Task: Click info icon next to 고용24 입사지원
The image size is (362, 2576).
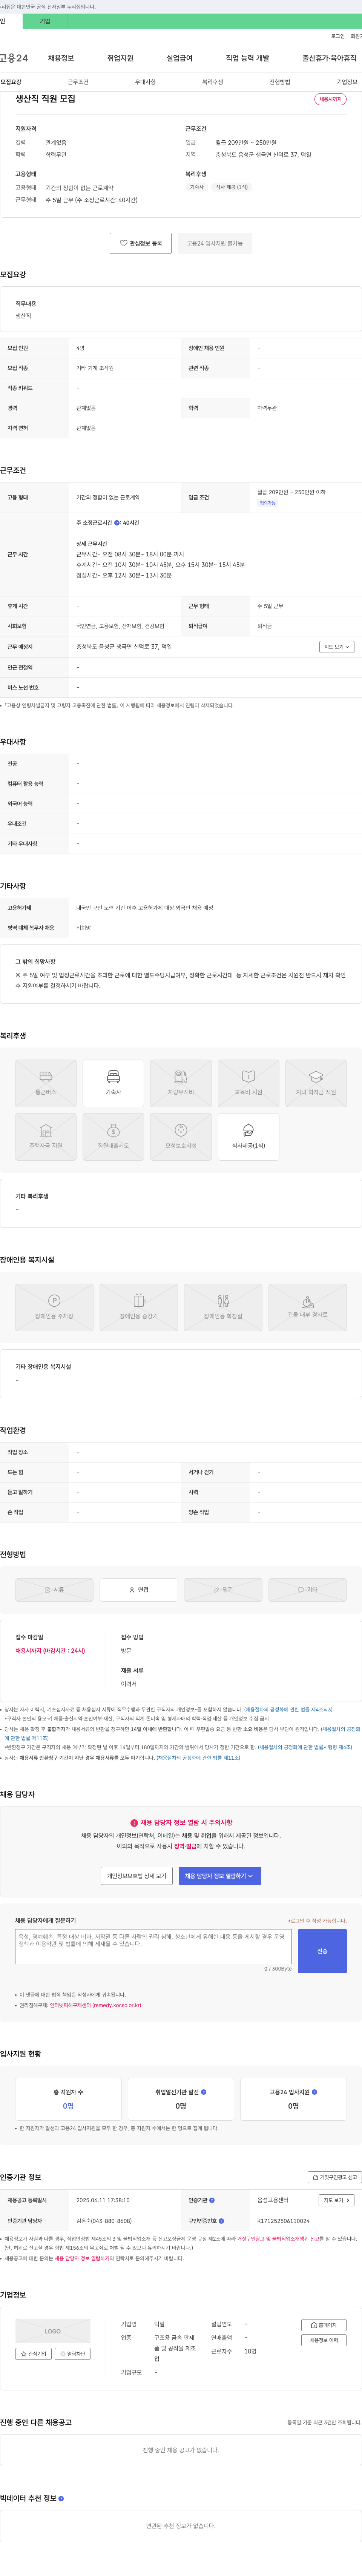Action: [x=314, y=2092]
